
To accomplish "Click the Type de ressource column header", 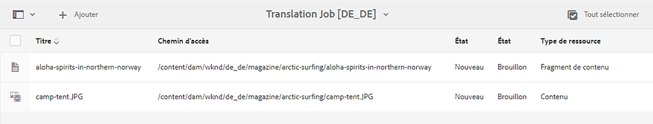I will tap(570, 41).
